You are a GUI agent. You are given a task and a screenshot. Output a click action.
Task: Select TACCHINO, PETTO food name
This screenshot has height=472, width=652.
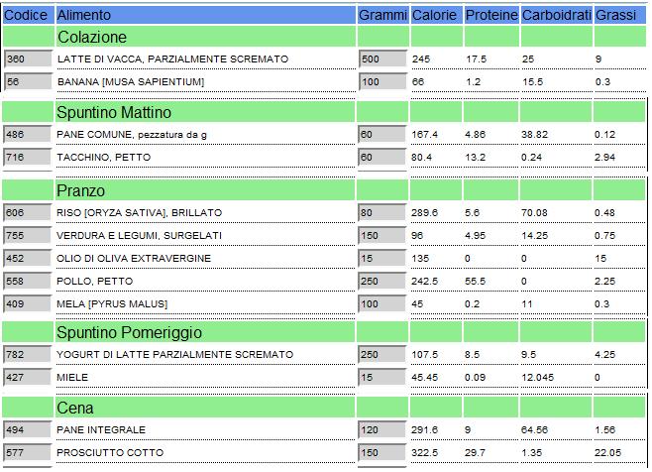[103, 158]
